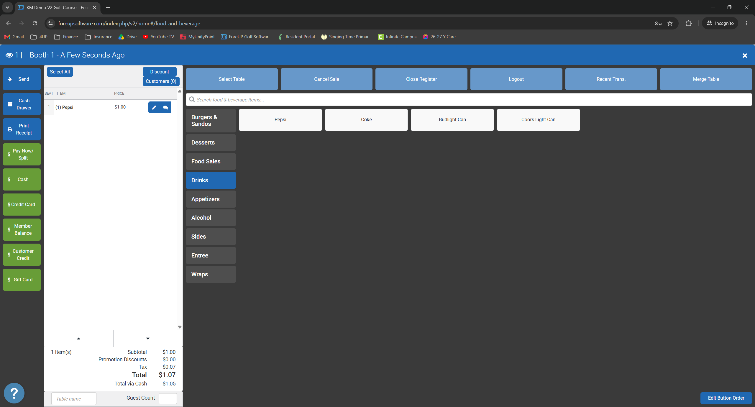The height and width of the screenshot is (407, 755).
Task: Select Member Balance payment
Action: [x=22, y=229]
